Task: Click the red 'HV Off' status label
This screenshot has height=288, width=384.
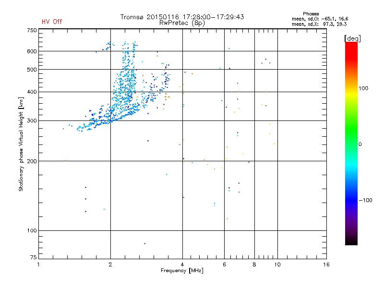Action: pos(52,22)
